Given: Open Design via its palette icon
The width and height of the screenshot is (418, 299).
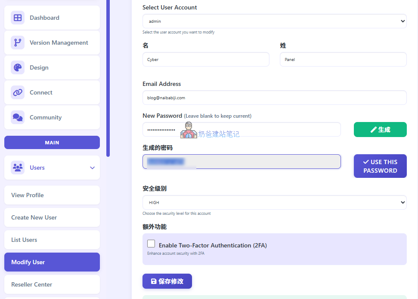Looking at the screenshot, I should [x=17, y=67].
